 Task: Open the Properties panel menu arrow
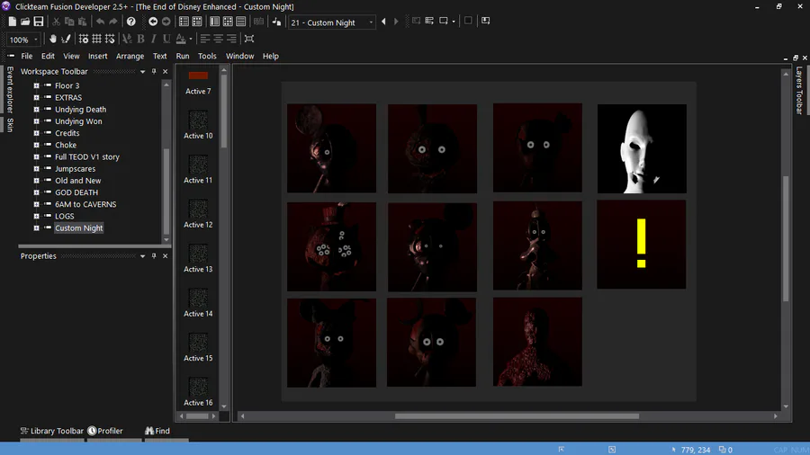pos(142,256)
